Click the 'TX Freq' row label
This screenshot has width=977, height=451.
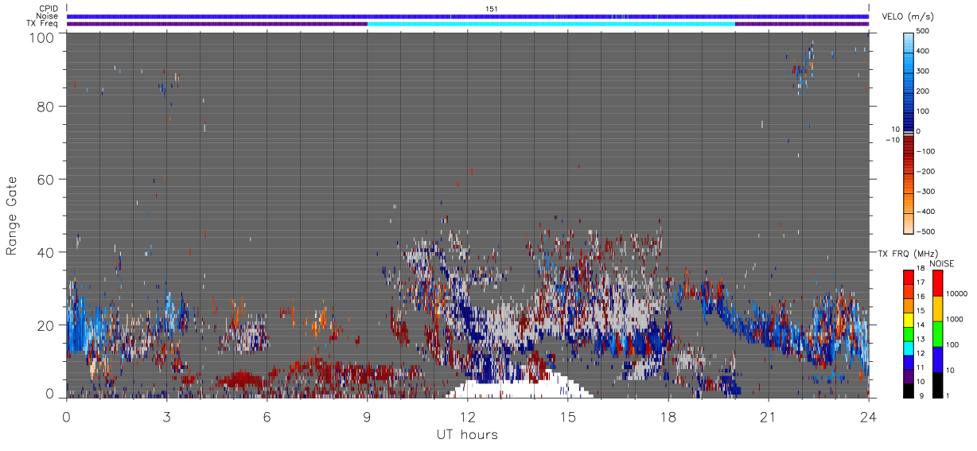coord(44,24)
